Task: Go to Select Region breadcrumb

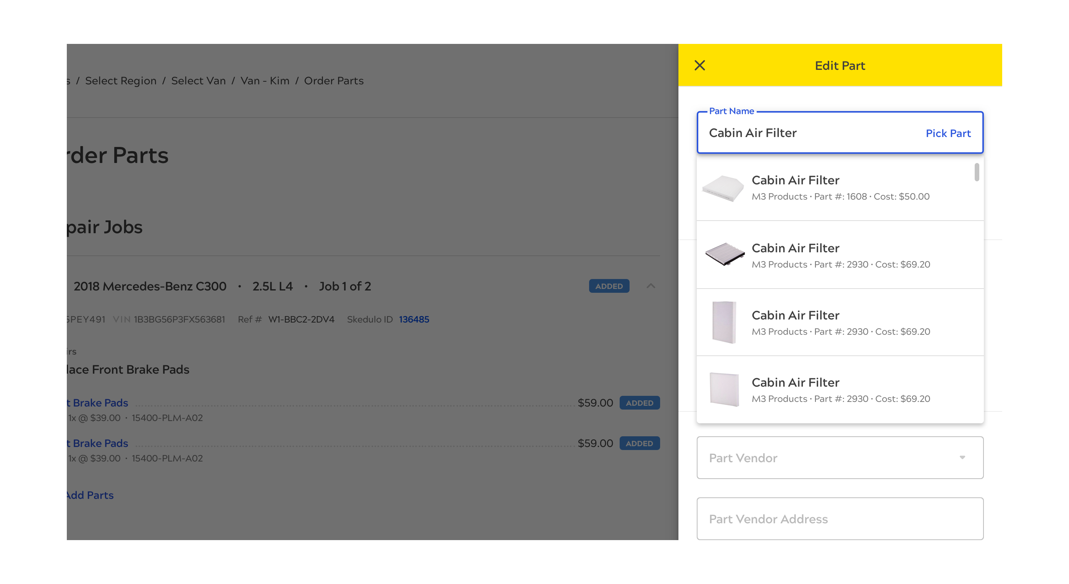Action: (121, 81)
